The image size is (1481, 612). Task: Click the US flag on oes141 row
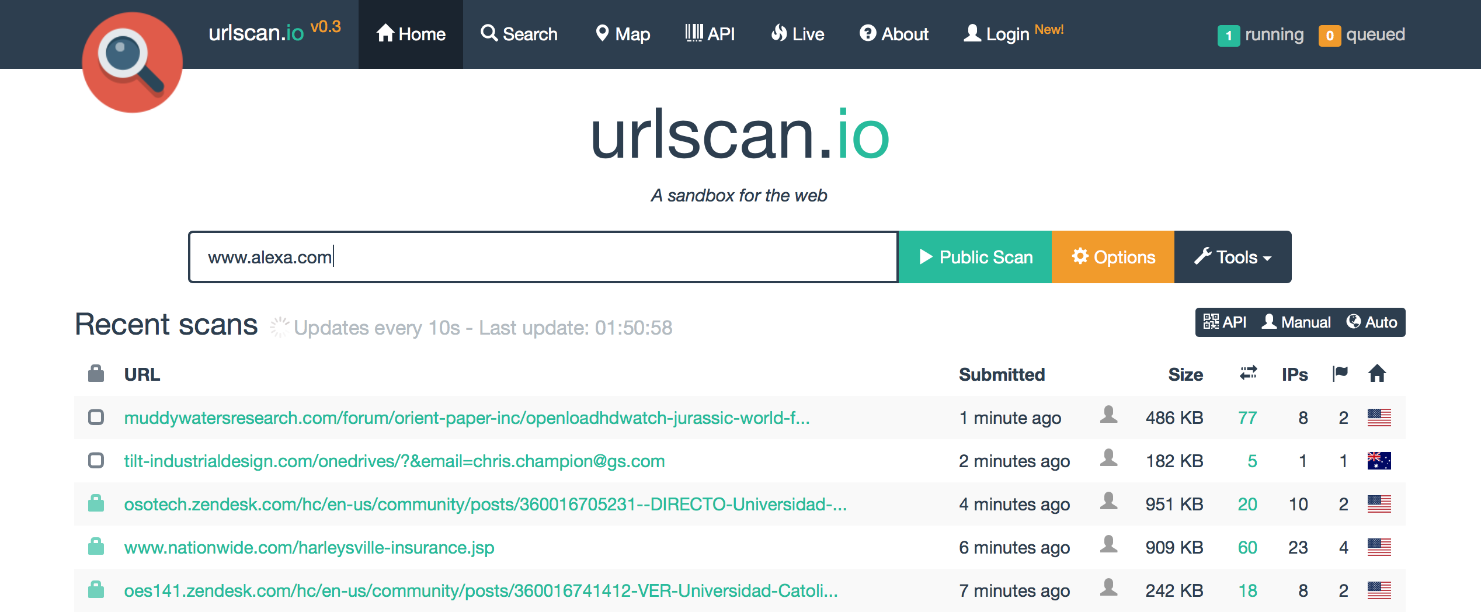coord(1379,590)
